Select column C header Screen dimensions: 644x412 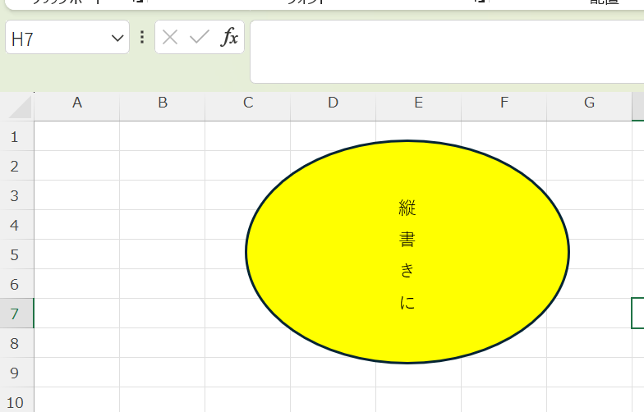(x=248, y=103)
